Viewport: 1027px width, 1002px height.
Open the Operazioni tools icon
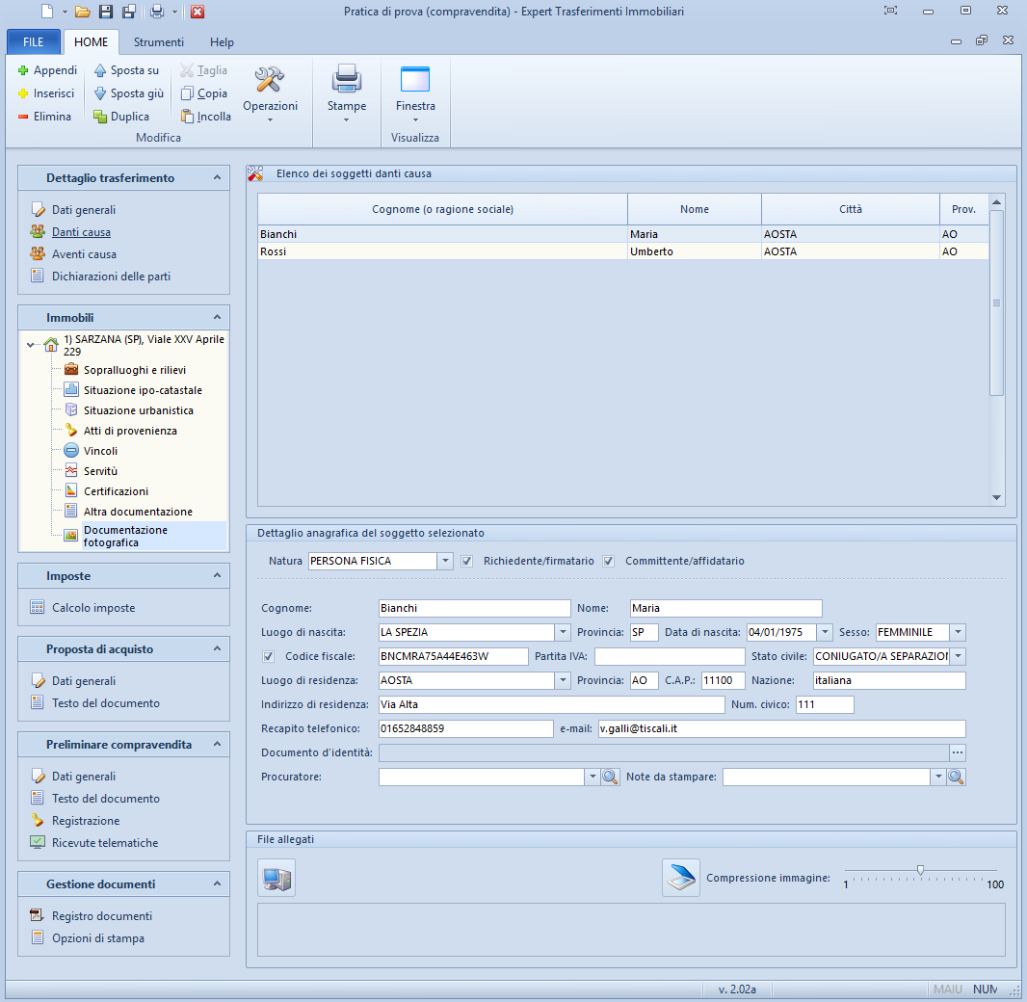(x=270, y=79)
